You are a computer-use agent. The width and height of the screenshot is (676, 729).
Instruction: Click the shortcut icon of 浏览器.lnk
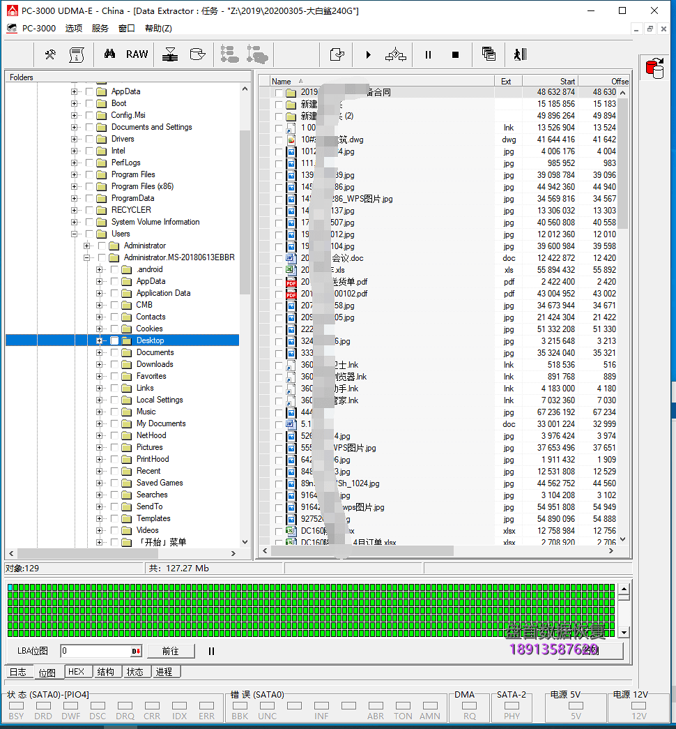click(x=291, y=377)
